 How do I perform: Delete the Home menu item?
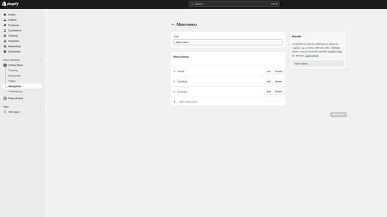[x=278, y=71]
